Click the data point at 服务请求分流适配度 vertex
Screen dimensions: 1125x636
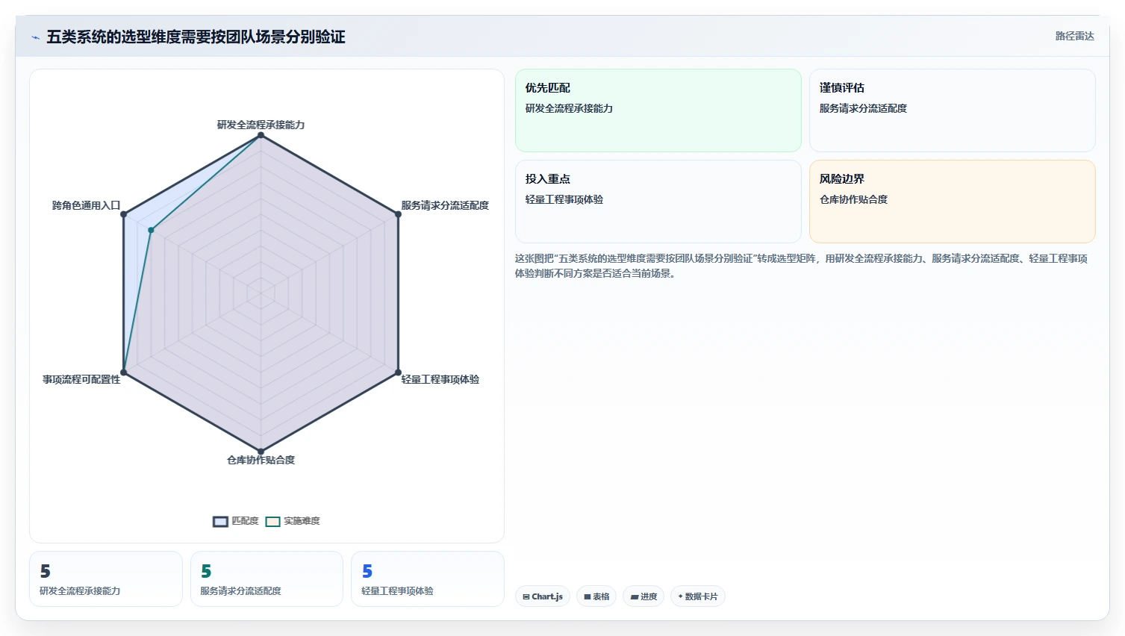[x=398, y=214]
